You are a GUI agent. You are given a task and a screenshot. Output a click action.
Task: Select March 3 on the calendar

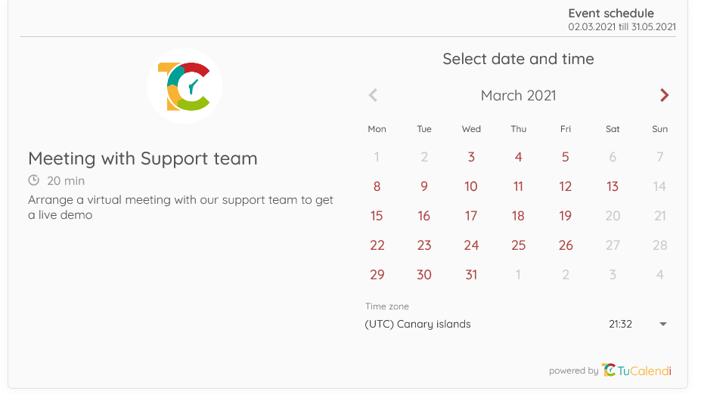[471, 157]
